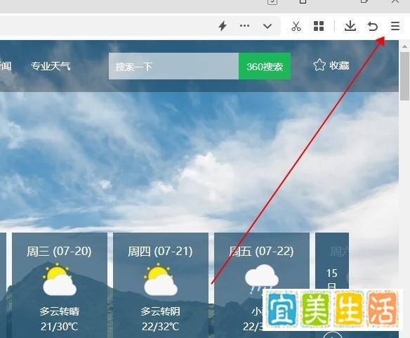
Task: Click the 22/32℃ temperature text
Action: (161, 327)
